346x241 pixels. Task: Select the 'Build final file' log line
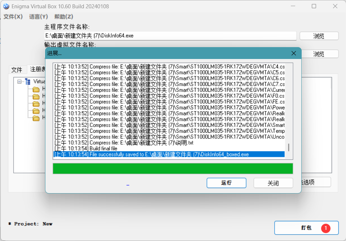[169, 149]
